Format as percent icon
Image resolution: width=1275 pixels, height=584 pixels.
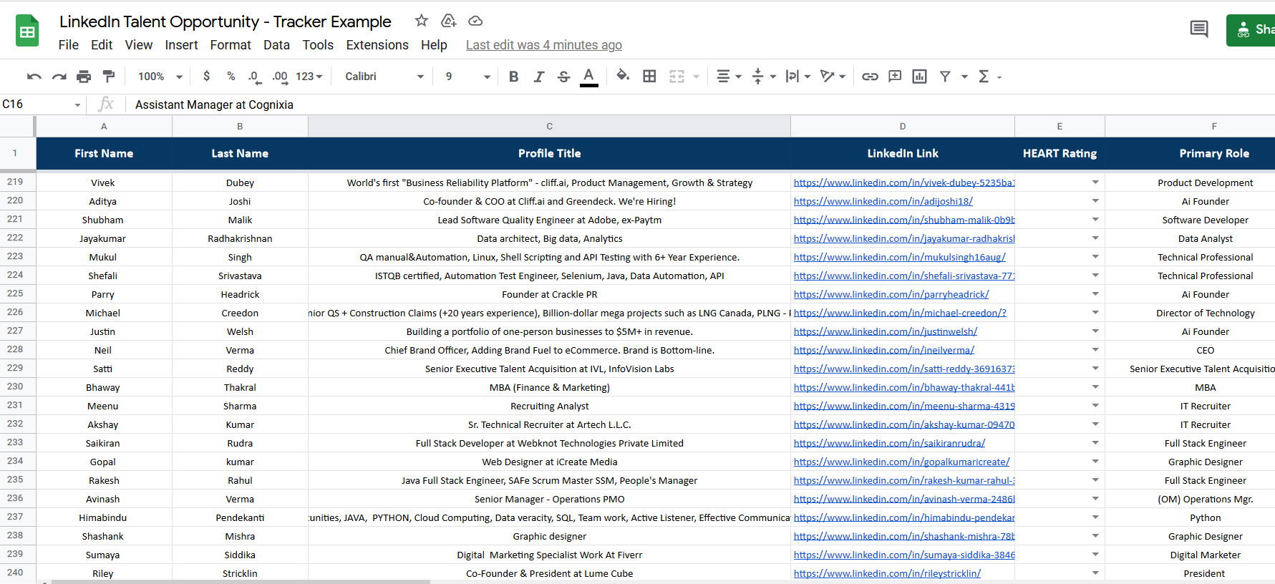pyautogui.click(x=231, y=76)
